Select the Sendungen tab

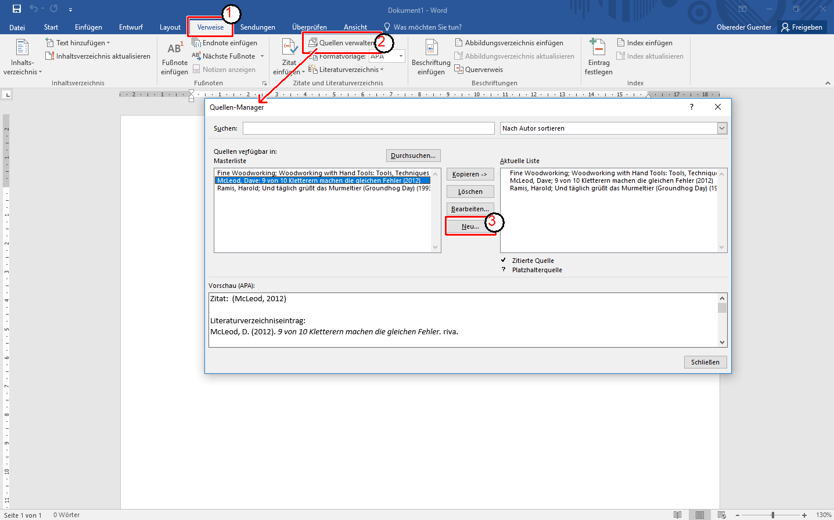click(x=258, y=27)
